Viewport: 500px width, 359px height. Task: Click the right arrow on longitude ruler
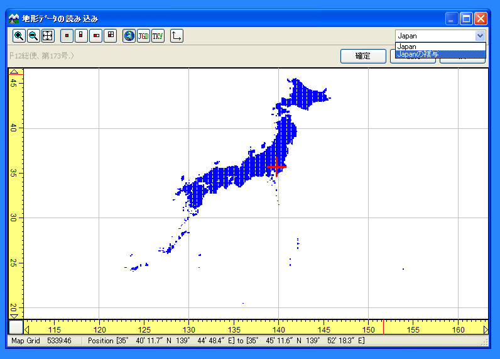click(486, 329)
